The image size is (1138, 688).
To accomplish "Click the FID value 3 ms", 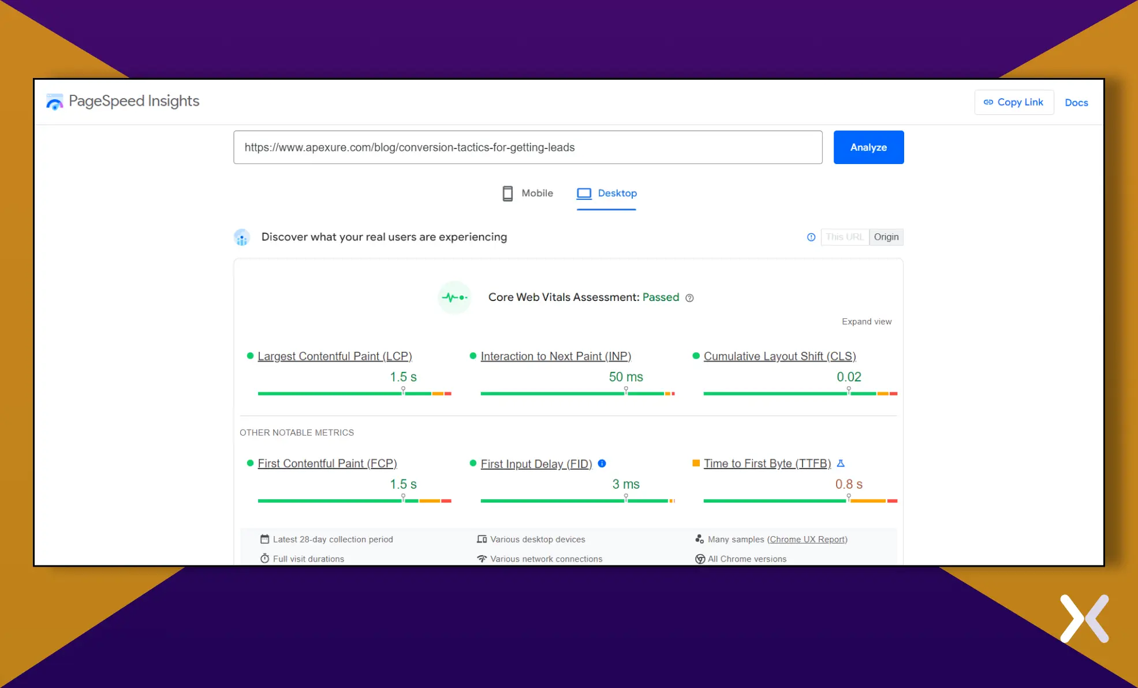I will pyautogui.click(x=625, y=484).
